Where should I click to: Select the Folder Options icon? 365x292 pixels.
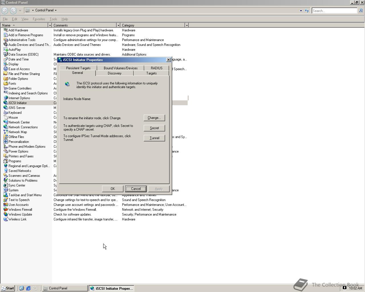(x=5, y=79)
